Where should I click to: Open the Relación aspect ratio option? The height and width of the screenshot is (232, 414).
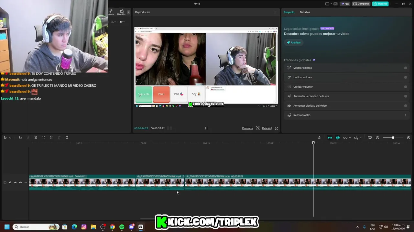[x=267, y=128]
